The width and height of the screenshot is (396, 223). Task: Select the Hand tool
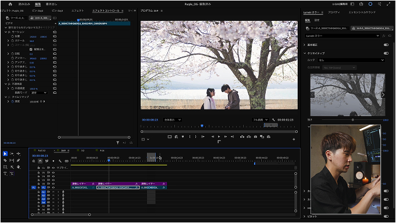(x=19, y=167)
